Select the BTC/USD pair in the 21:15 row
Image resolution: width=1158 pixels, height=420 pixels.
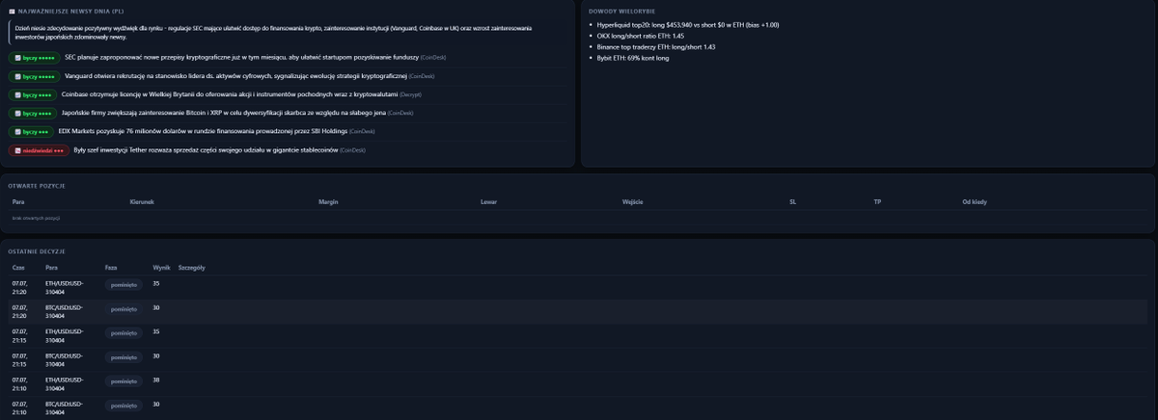(64, 359)
